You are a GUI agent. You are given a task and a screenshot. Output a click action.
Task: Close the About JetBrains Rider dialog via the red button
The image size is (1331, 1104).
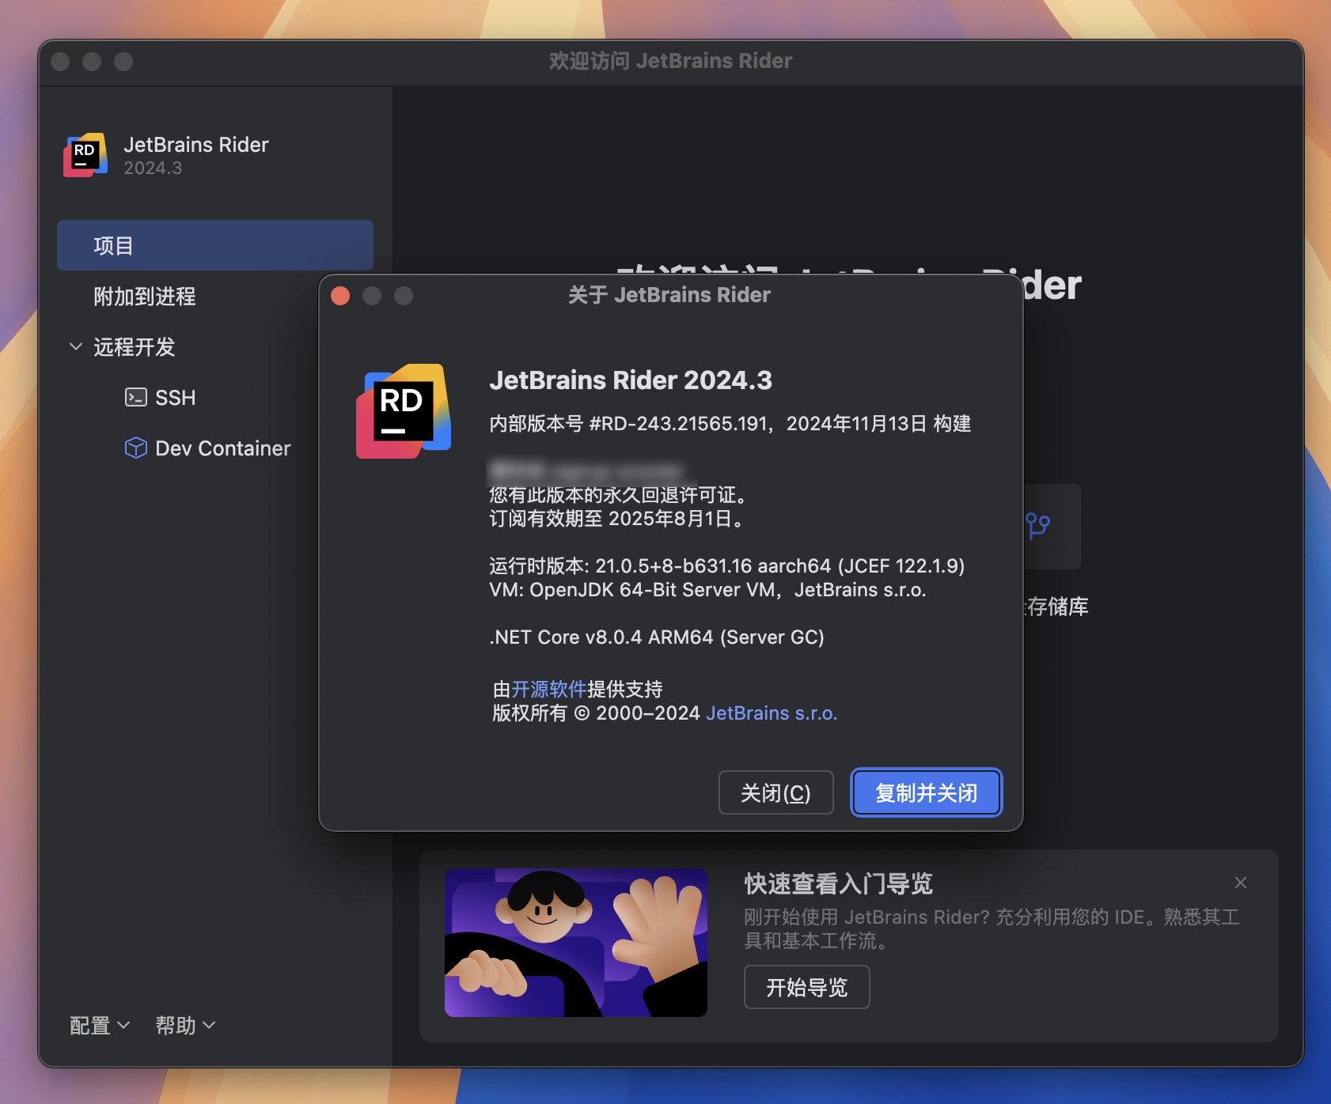tap(340, 296)
